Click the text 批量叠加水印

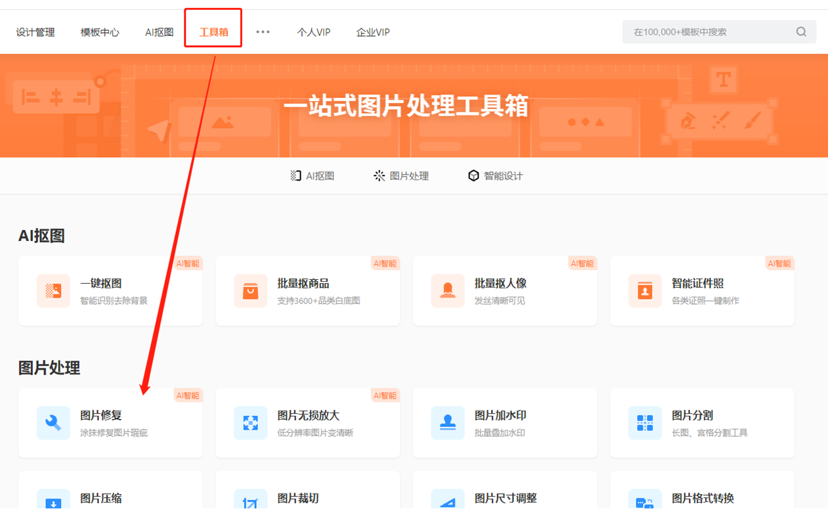[500, 433]
